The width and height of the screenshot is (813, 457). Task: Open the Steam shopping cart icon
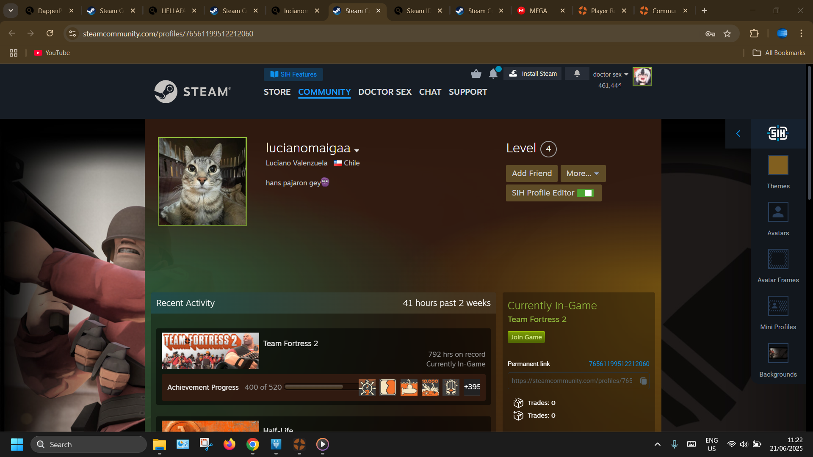point(476,74)
